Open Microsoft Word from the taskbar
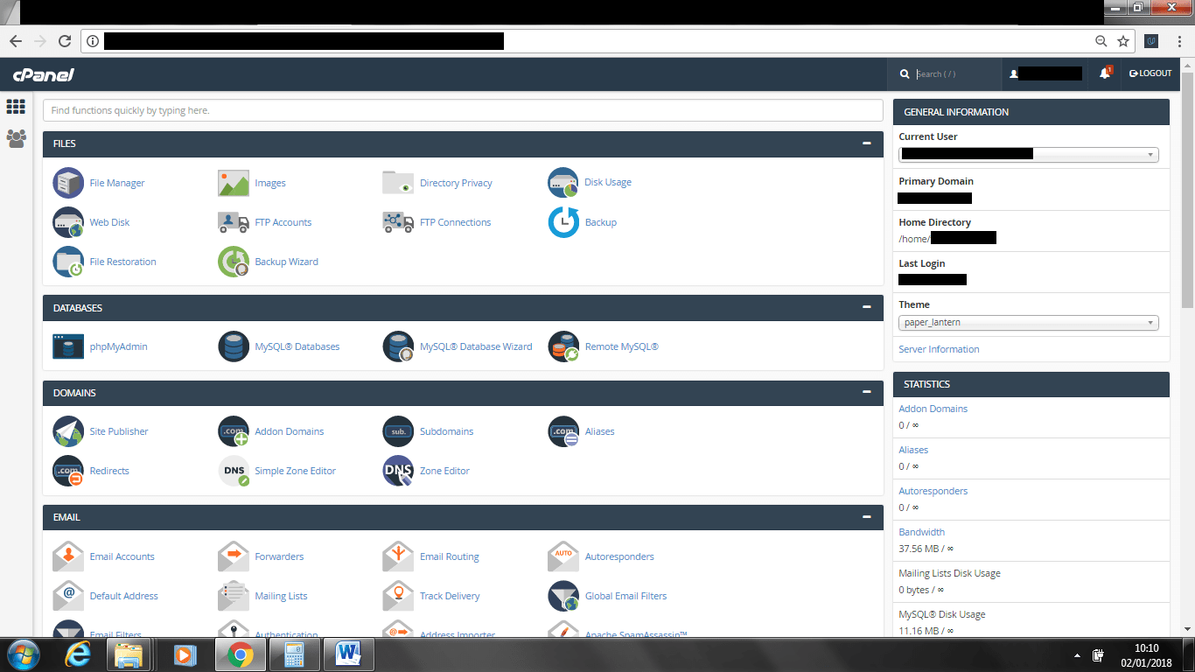Image resolution: width=1195 pixels, height=672 pixels. pos(348,654)
